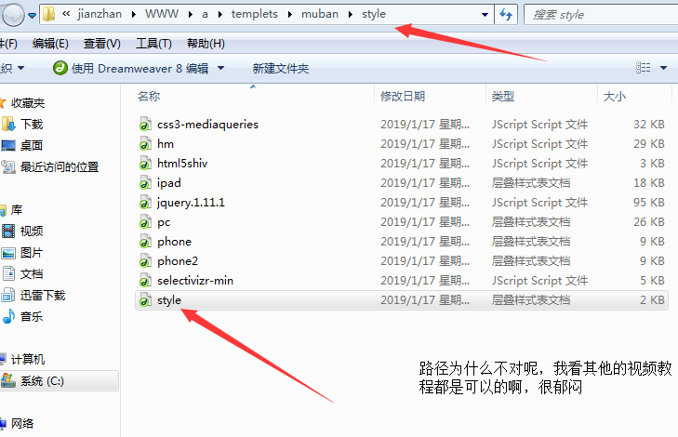This screenshot has width=678, height=437.
Task: Click the phone stylesheet file icon
Action: coord(145,241)
